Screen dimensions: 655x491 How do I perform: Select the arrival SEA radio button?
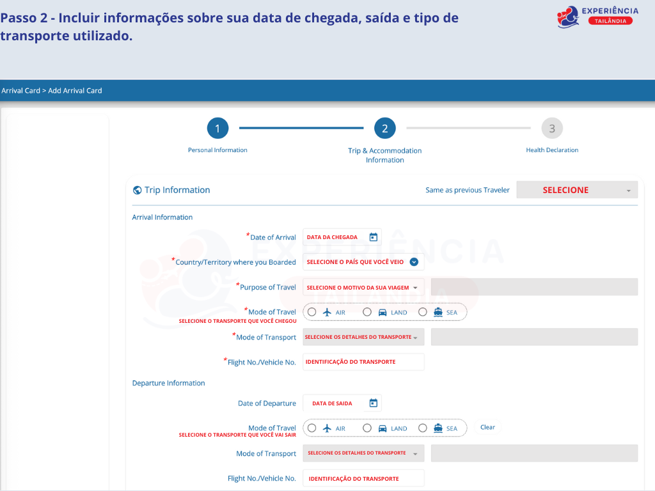pyautogui.click(x=422, y=312)
